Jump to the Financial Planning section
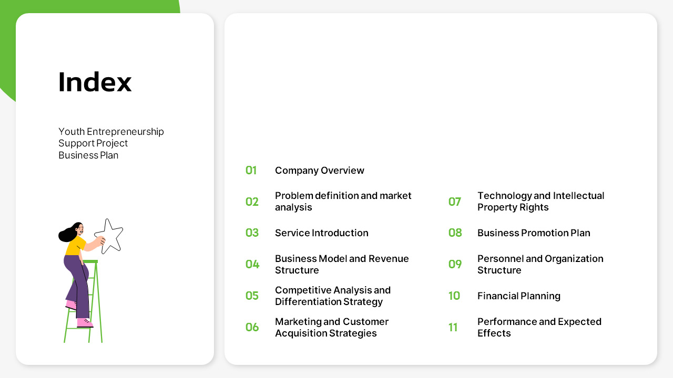 click(518, 296)
